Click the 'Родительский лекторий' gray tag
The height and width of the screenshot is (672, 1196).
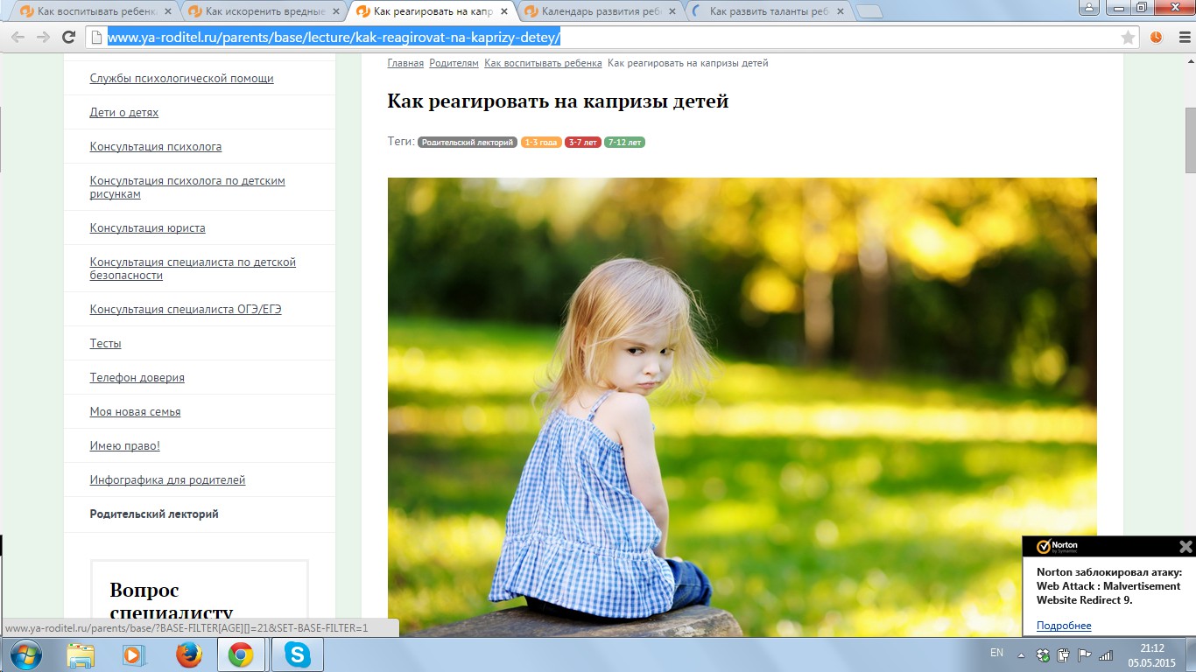(468, 142)
